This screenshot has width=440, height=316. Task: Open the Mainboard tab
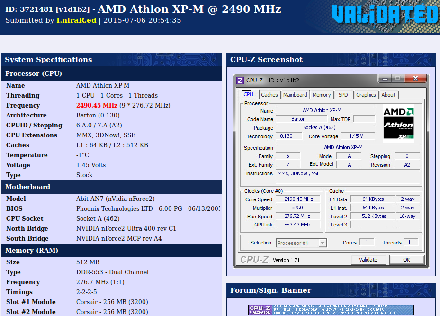[x=295, y=95]
